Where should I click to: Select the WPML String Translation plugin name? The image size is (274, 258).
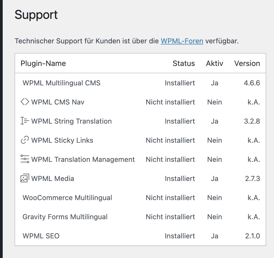71,121
